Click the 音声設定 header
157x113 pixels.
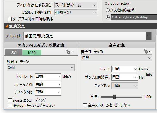pyautogui.click(x=117, y=45)
